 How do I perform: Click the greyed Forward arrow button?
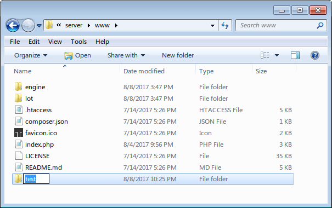click(28, 25)
